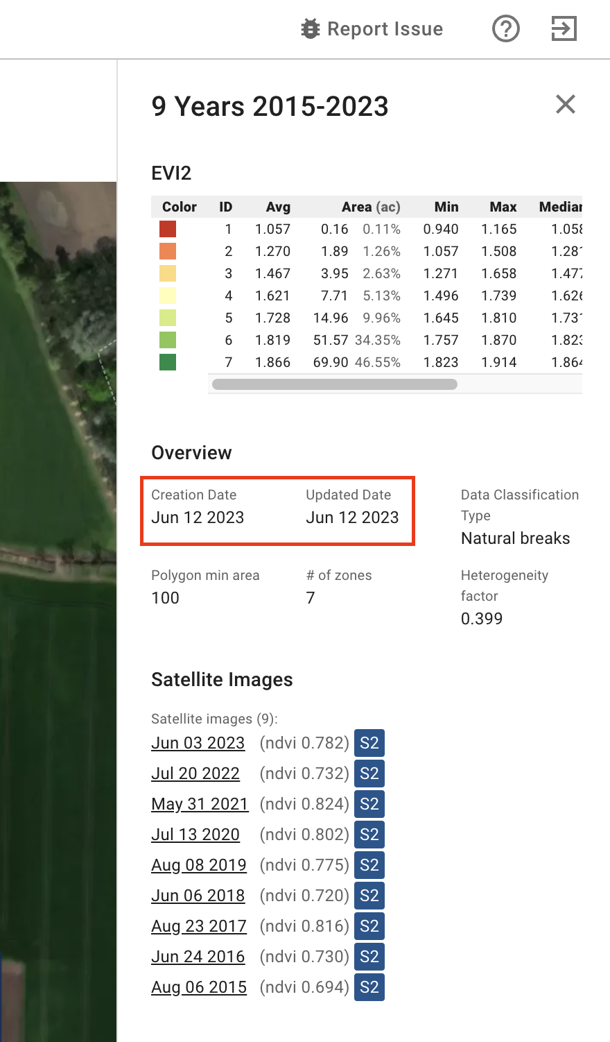This screenshot has height=1042, width=610.
Task: Open the Jul 20 2022 satellite image
Action: pyautogui.click(x=195, y=774)
